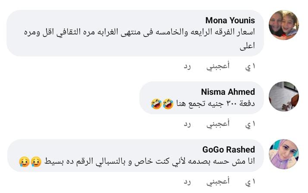Image resolution: width=308 pixels, height=193 pixels.
Task: Click the timestamp under Nisma Ahmed's comment
Action: (x=251, y=124)
